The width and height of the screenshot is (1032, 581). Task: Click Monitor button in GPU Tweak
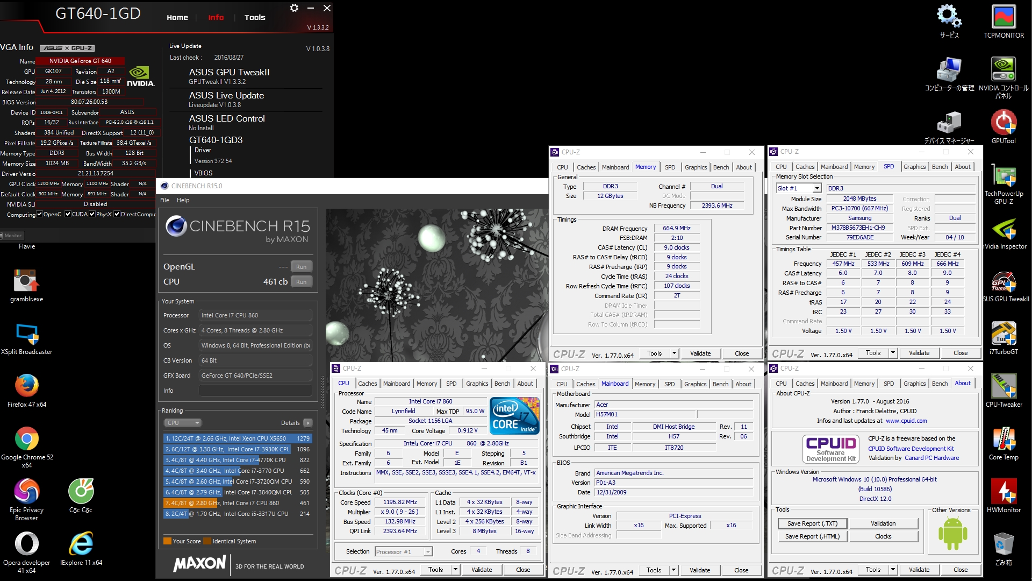tap(13, 236)
